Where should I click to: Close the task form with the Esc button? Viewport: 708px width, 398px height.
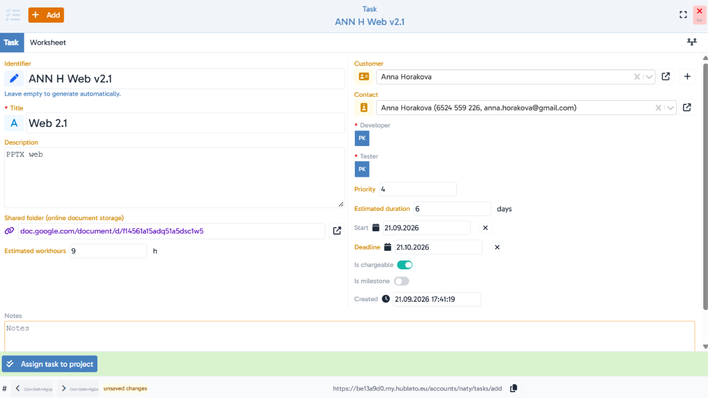699,14
